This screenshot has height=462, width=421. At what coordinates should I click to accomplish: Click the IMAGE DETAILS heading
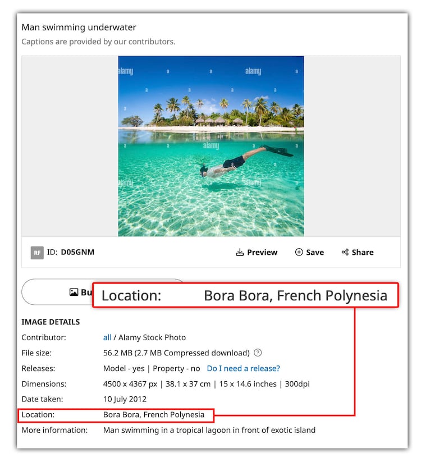pos(51,322)
